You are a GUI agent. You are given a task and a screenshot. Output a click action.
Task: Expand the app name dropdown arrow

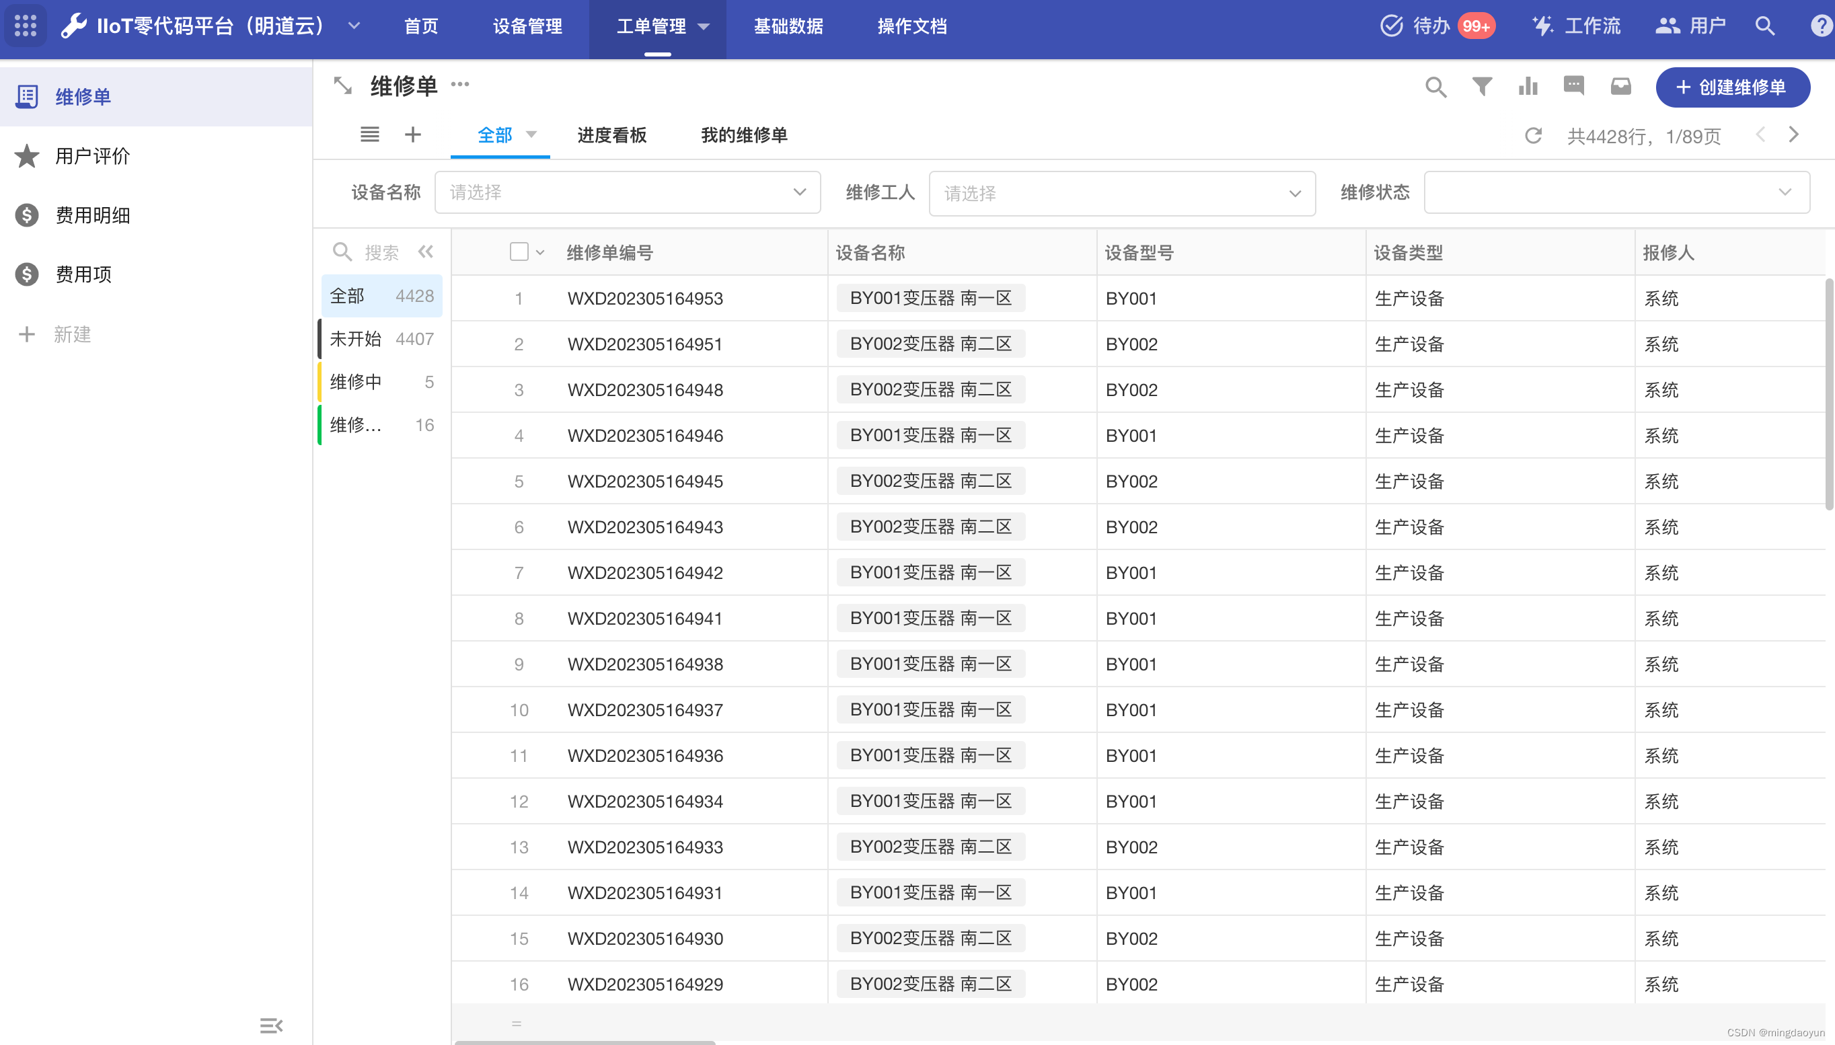(354, 26)
